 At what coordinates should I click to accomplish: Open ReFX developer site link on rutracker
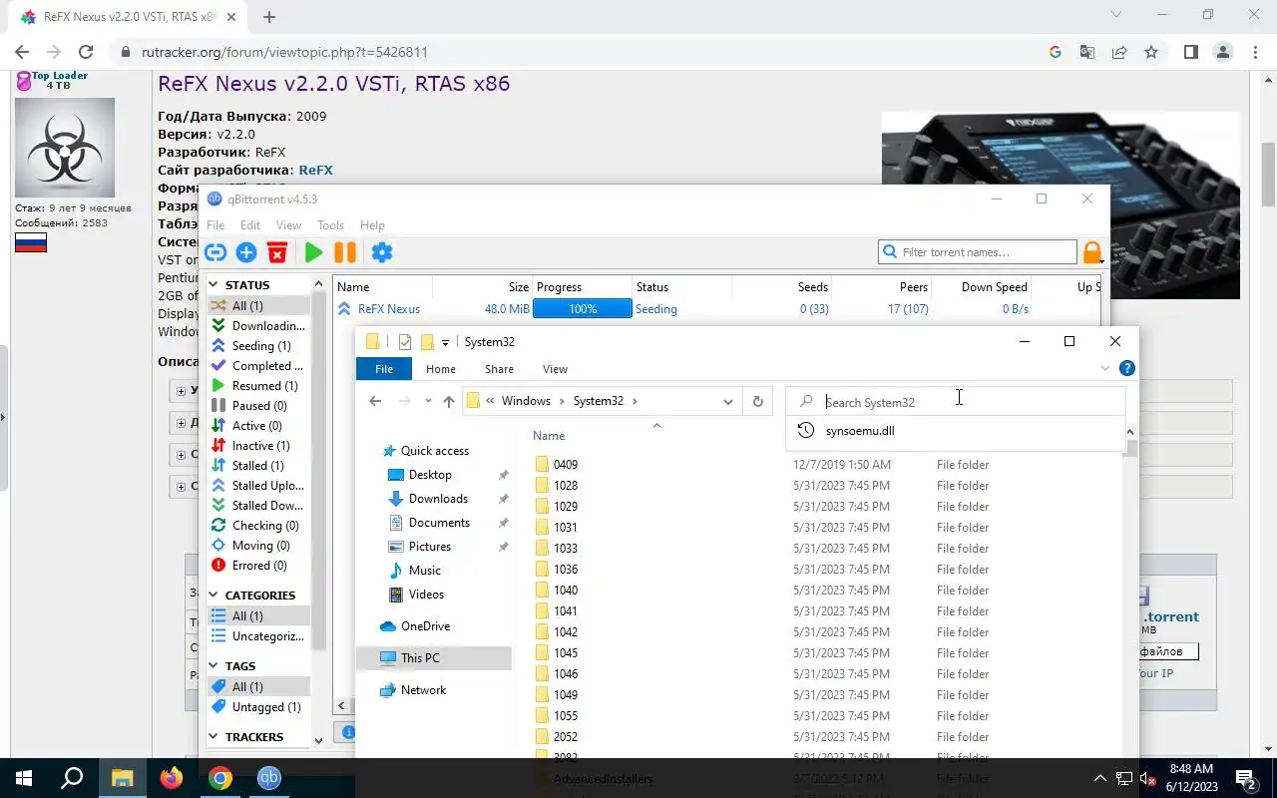click(x=316, y=171)
